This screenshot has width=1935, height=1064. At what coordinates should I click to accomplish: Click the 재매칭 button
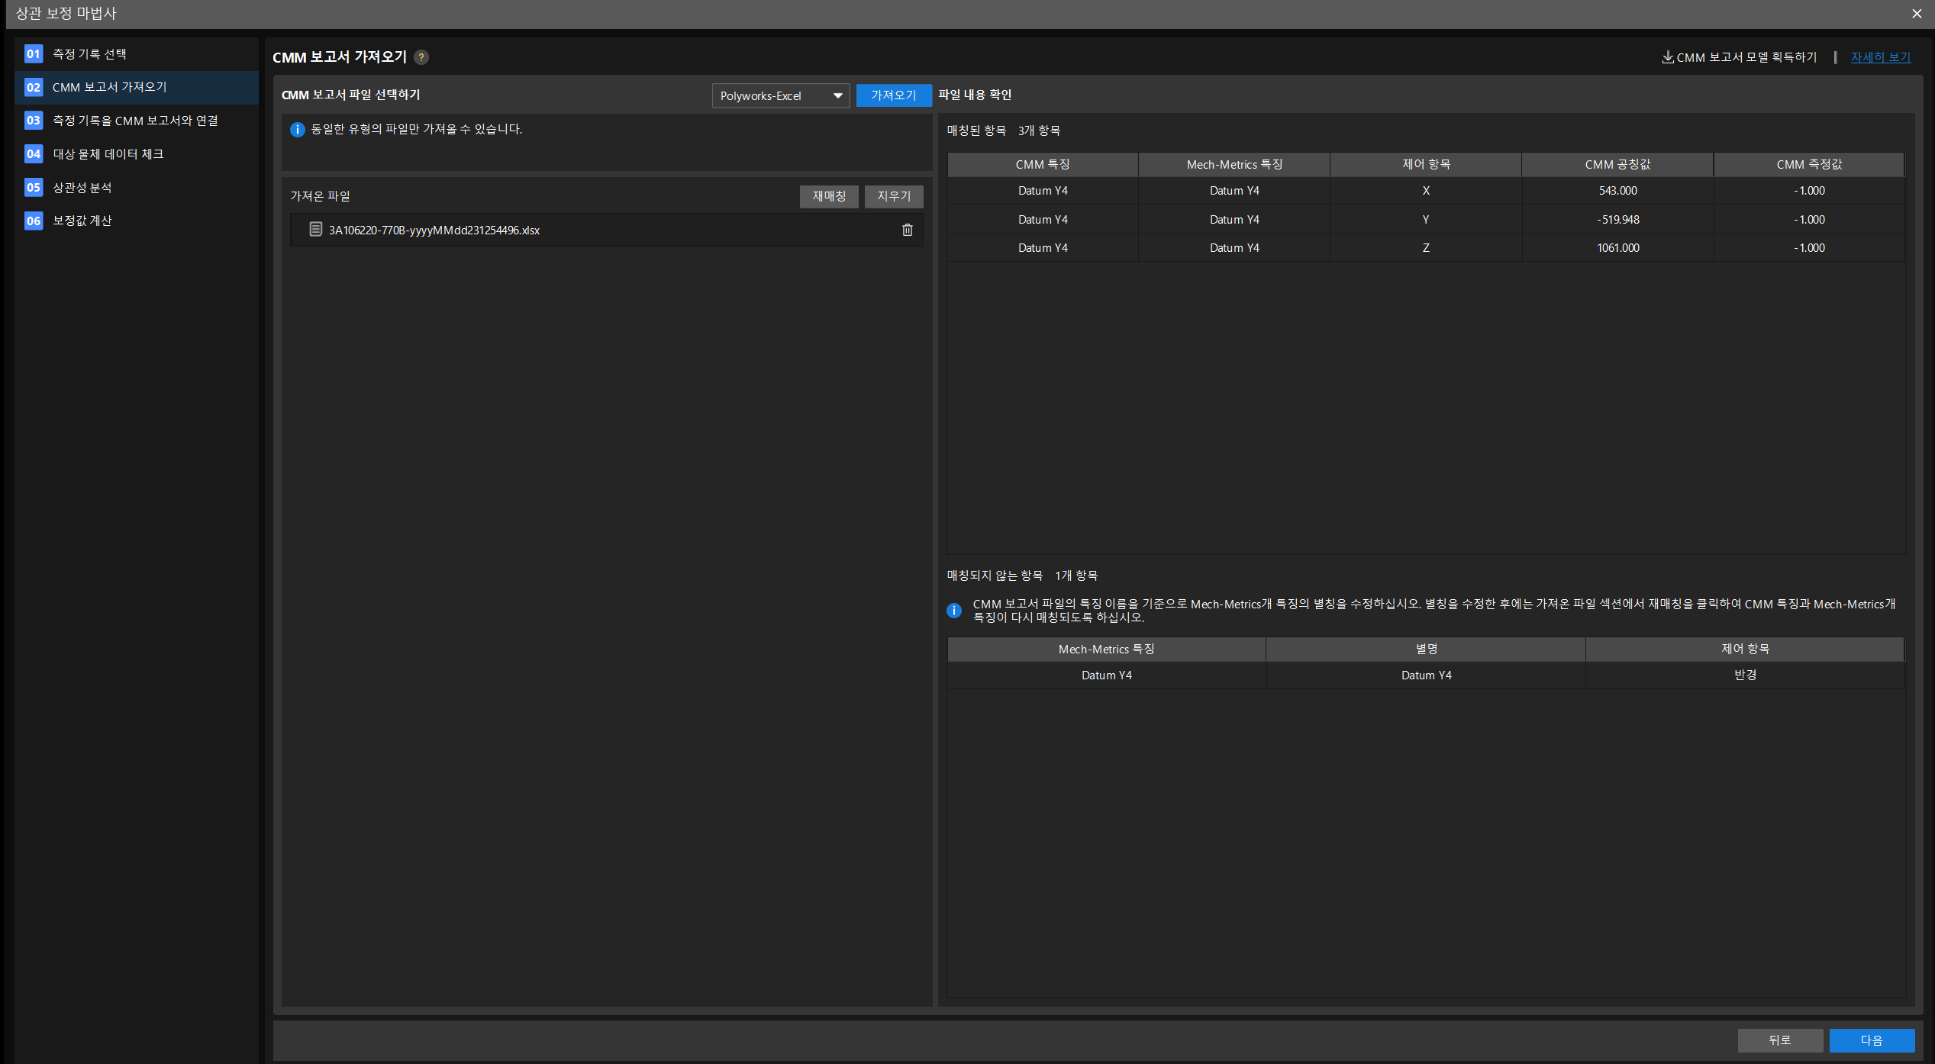[829, 196]
